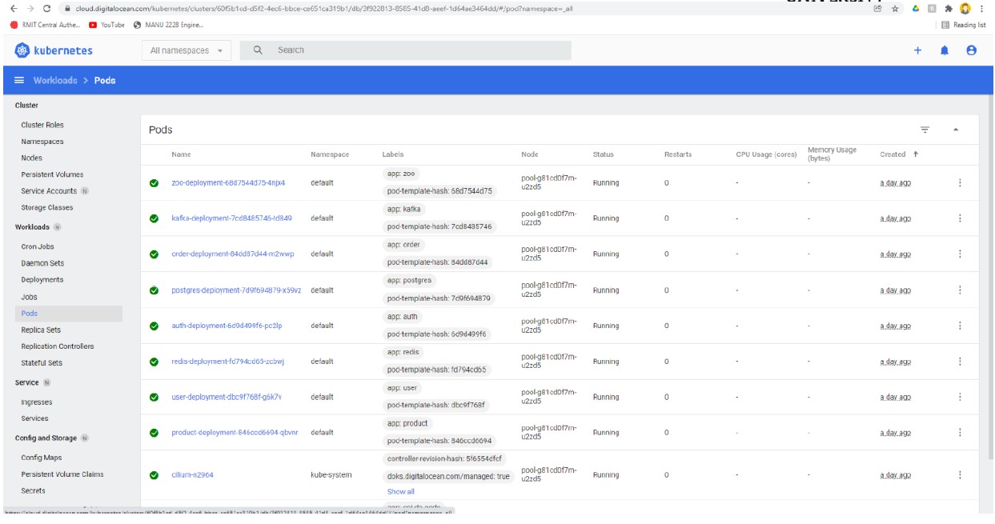This screenshot has width=995, height=524.
Task: Click the app: redis label chip
Action: pos(404,352)
